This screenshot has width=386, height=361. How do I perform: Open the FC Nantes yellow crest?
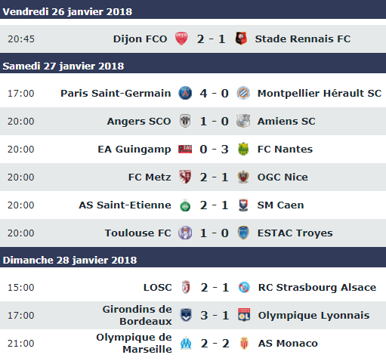coord(243,149)
